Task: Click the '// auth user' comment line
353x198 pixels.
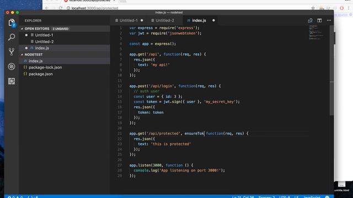Action: (x=146, y=91)
